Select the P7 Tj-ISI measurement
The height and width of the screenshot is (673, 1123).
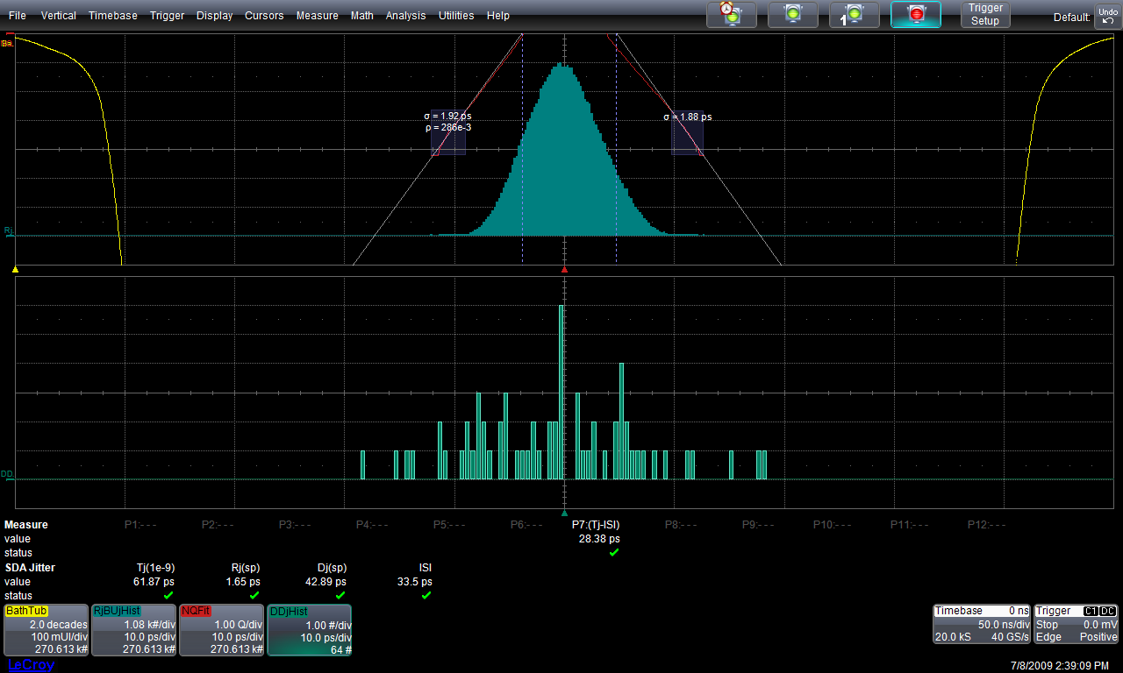click(x=596, y=525)
